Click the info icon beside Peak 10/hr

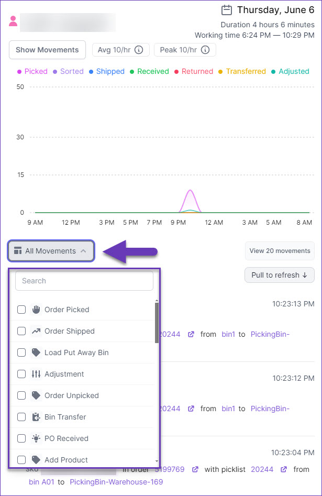point(205,50)
